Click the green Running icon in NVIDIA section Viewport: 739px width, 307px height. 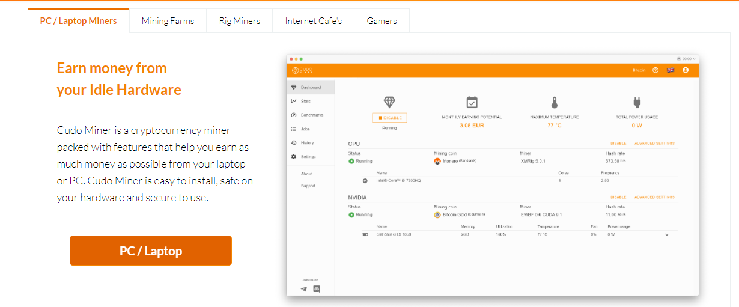(x=351, y=214)
